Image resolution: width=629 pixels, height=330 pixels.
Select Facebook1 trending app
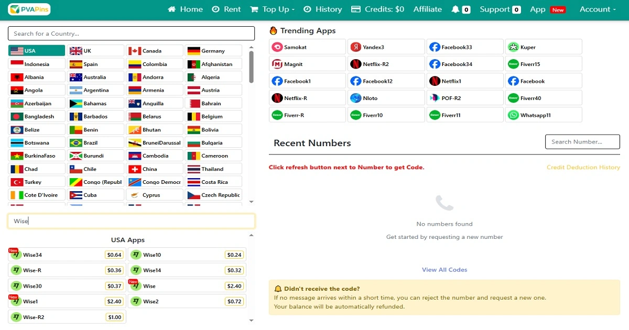tap(307, 81)
